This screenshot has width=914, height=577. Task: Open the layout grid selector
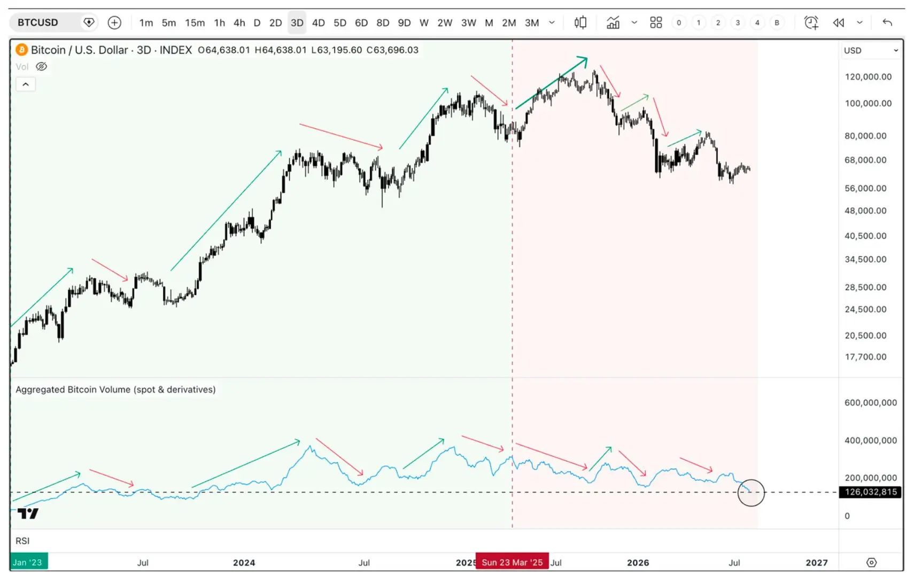(656, 22)
